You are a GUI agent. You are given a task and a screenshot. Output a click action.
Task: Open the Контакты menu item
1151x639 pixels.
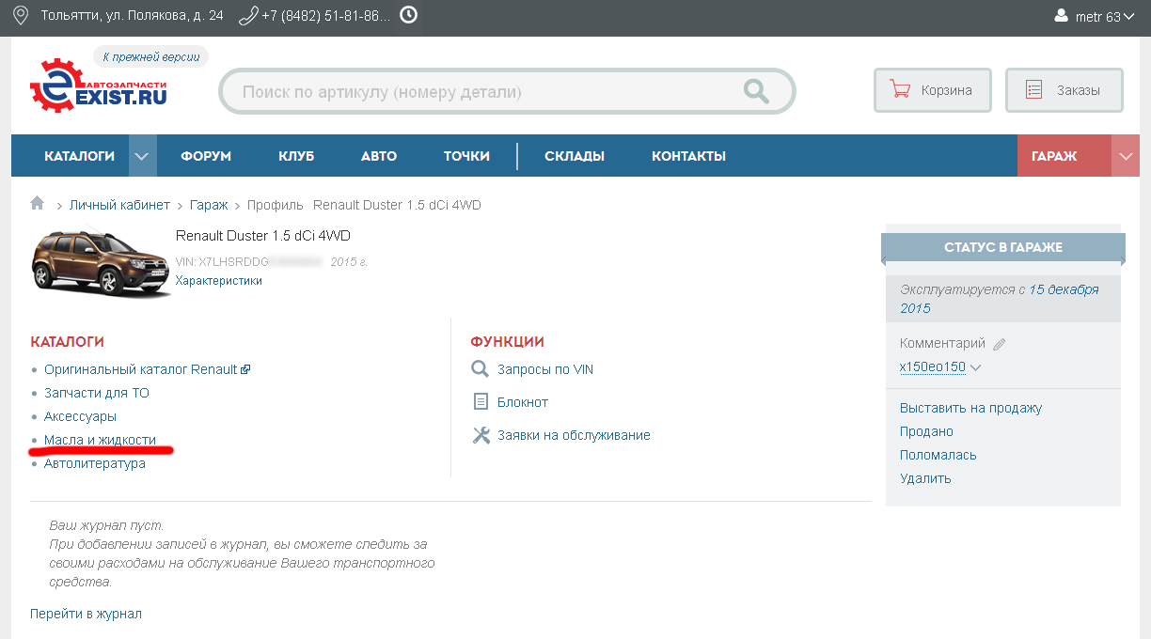tap(688, 156)
